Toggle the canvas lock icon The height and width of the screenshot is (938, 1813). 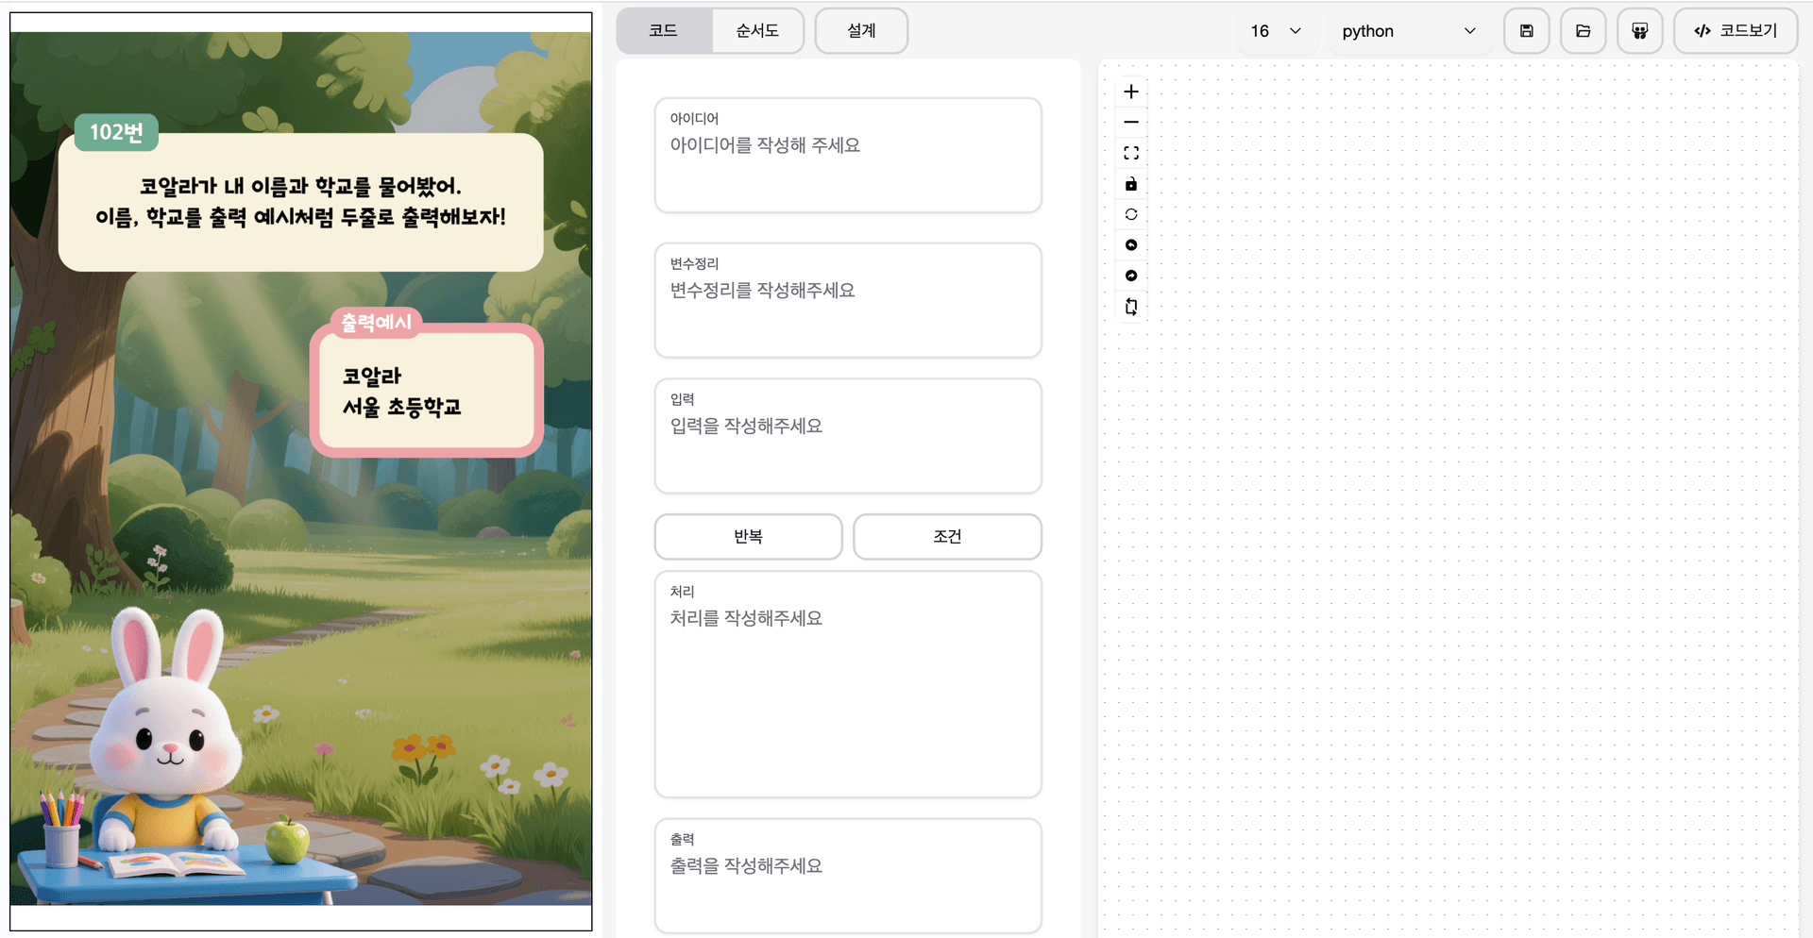pos(1130,183)
